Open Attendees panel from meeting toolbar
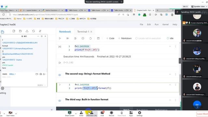 pos(92,114)
